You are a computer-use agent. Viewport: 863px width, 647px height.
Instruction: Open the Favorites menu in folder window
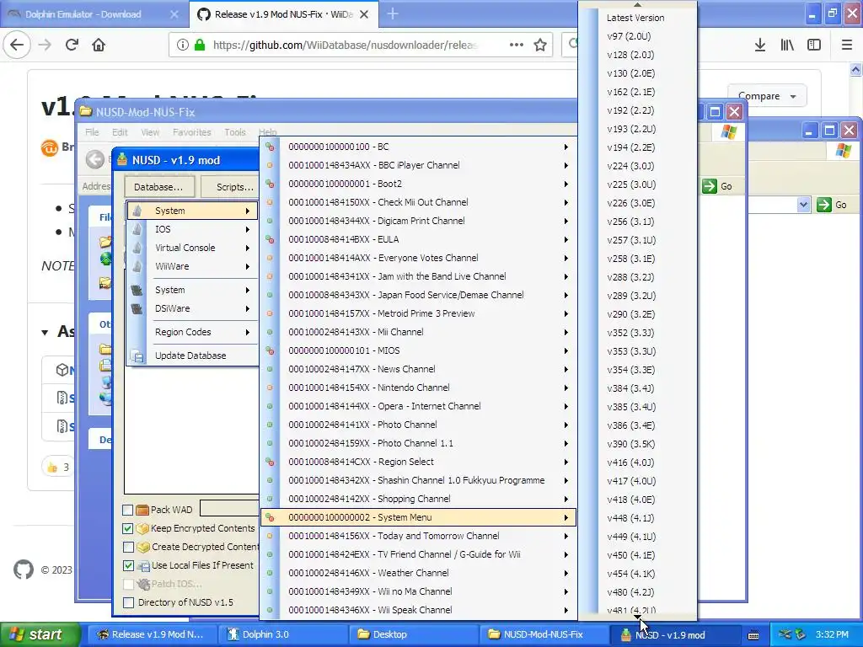(x=191, y=132)
